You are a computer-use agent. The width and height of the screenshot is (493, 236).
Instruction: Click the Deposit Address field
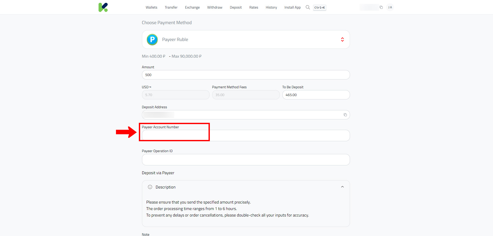[x=246, y=115]
